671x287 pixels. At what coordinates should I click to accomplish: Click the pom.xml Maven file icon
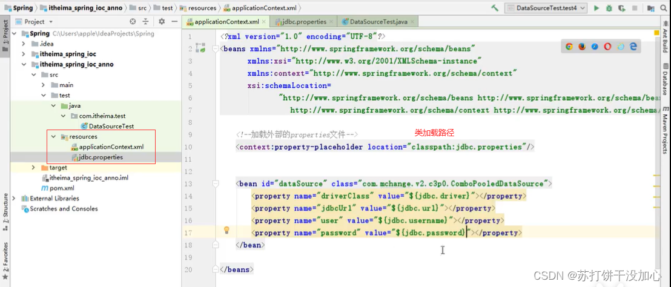45,188
